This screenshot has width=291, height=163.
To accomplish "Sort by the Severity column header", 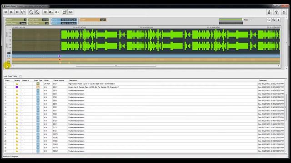I will 17,81.
